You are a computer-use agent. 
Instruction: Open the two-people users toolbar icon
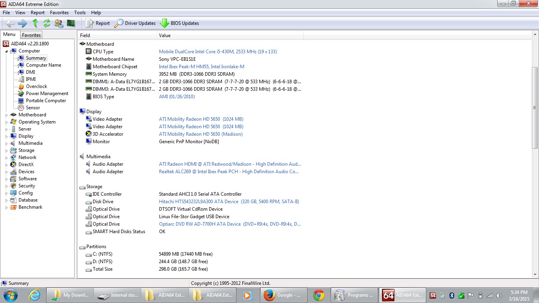(x=59, y=23)
